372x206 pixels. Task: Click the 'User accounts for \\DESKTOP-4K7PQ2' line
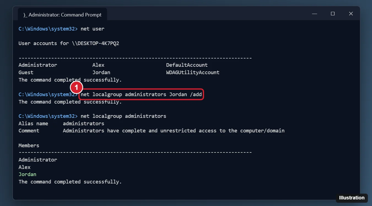[x=69, y=43]
